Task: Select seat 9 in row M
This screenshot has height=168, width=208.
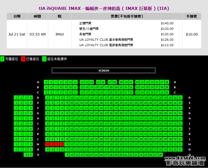Action: 67,144
